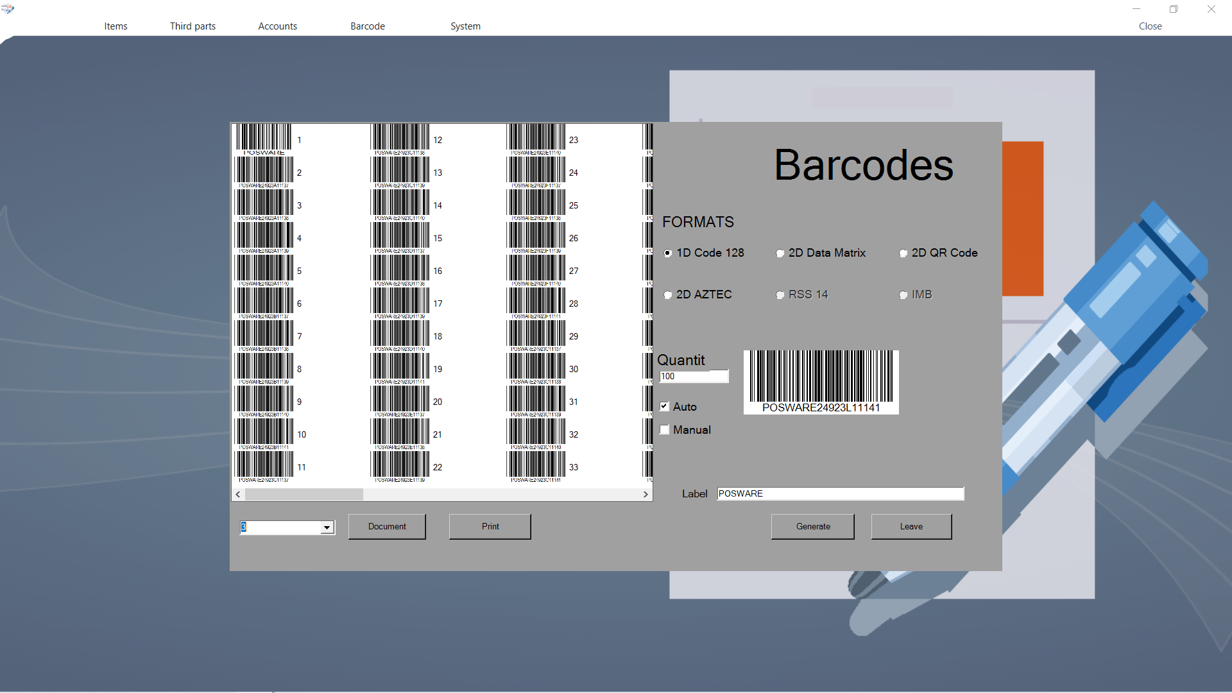Click the restore window icon
The height and width of the screenshot is (693, 1232).
tap(1174, 9)
